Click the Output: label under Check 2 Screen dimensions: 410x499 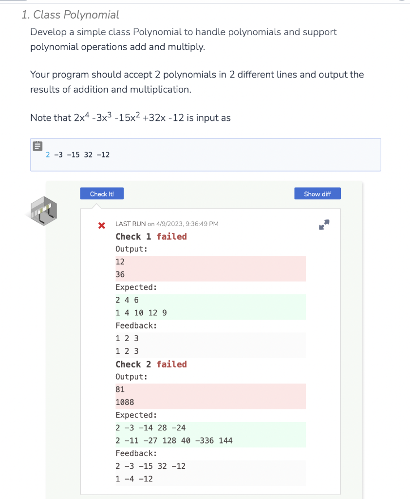coord(130,376)
